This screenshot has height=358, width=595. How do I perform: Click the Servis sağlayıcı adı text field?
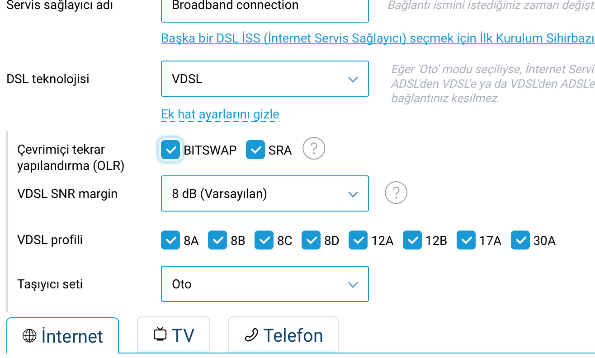pyautogui.click(x=265, y=7)
